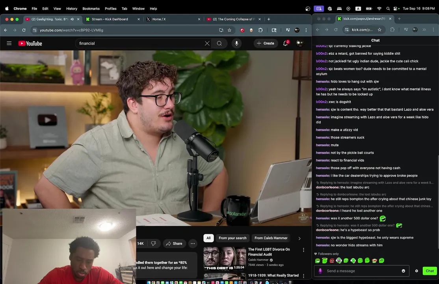Open Kick chat settings gear
This screenshot has height=284, width=439.
[417, 271]
